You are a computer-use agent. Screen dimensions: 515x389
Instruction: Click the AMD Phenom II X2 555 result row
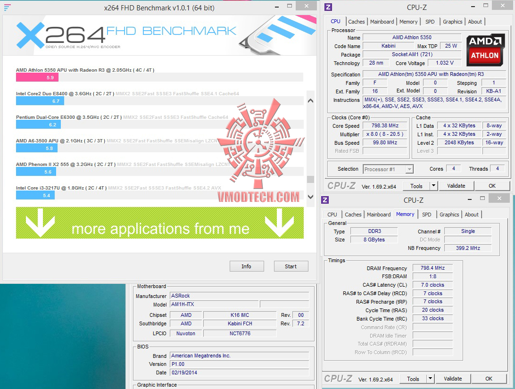[x=159, y=168]
